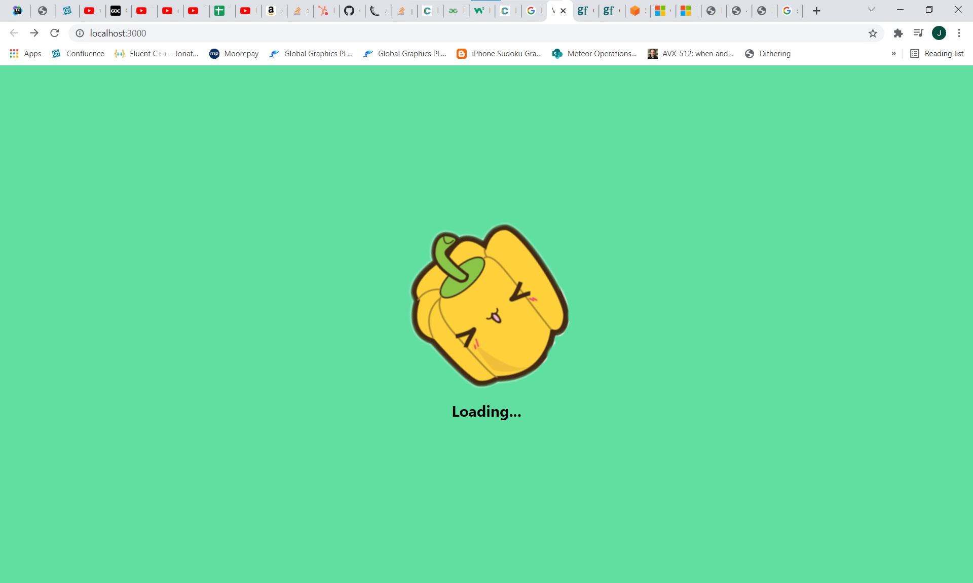
Task: Open the Confluence bookmark
Action: coord(78,54)
